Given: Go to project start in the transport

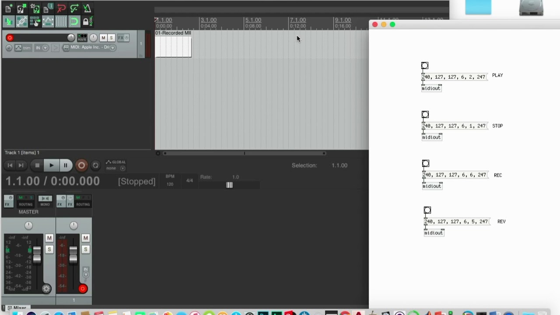Looking at the screenshot, I should click(x=10, y=165).
